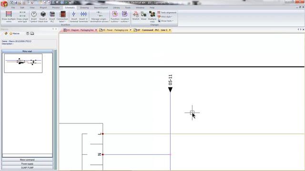Close 07 - Command - PLC tab

170,30
